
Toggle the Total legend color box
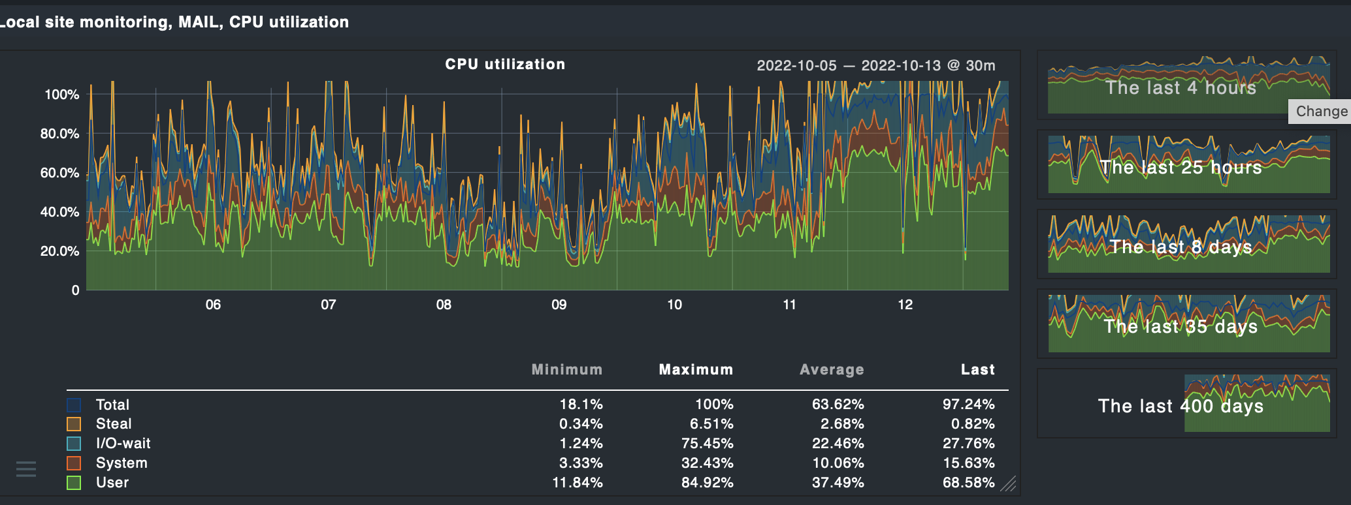[x=74, y=405]
